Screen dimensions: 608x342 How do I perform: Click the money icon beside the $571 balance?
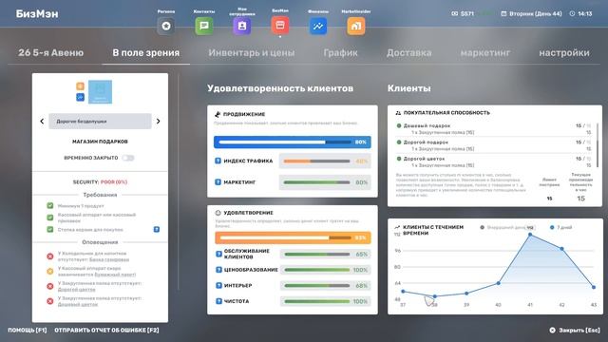pyautogui.click(x=455, y=13)
